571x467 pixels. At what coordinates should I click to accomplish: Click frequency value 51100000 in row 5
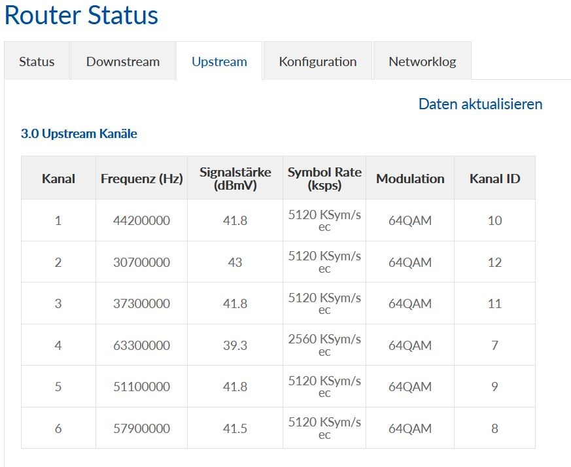pos(141,387)
